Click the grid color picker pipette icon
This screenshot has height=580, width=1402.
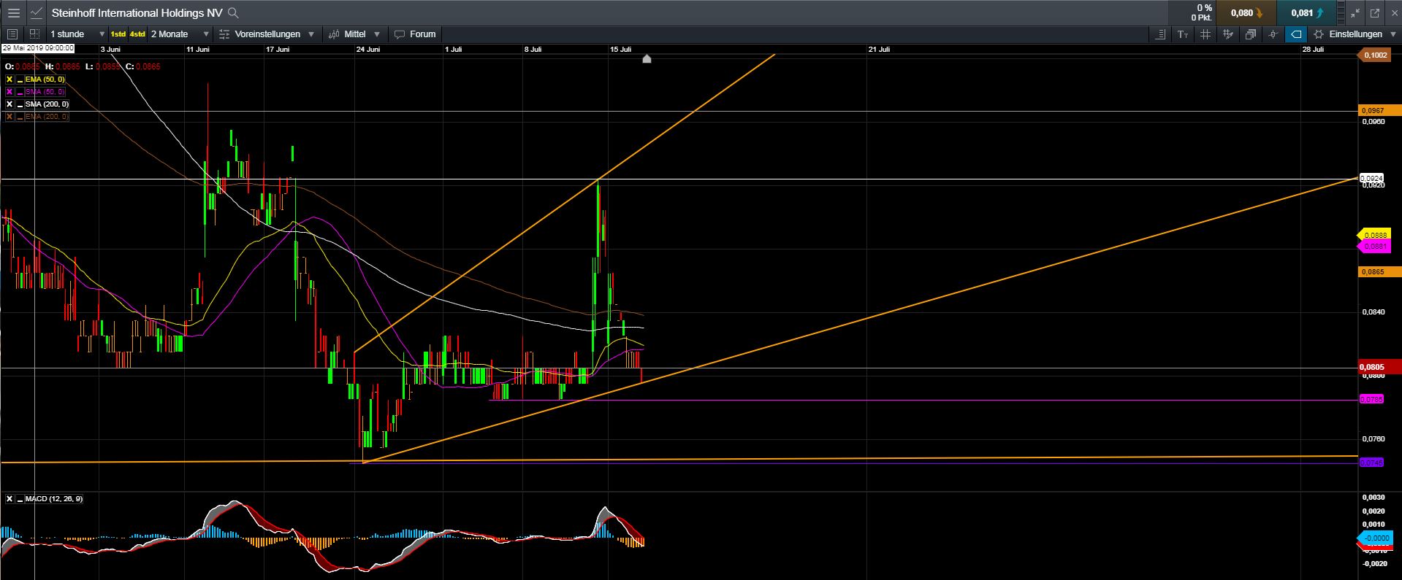1228,34
